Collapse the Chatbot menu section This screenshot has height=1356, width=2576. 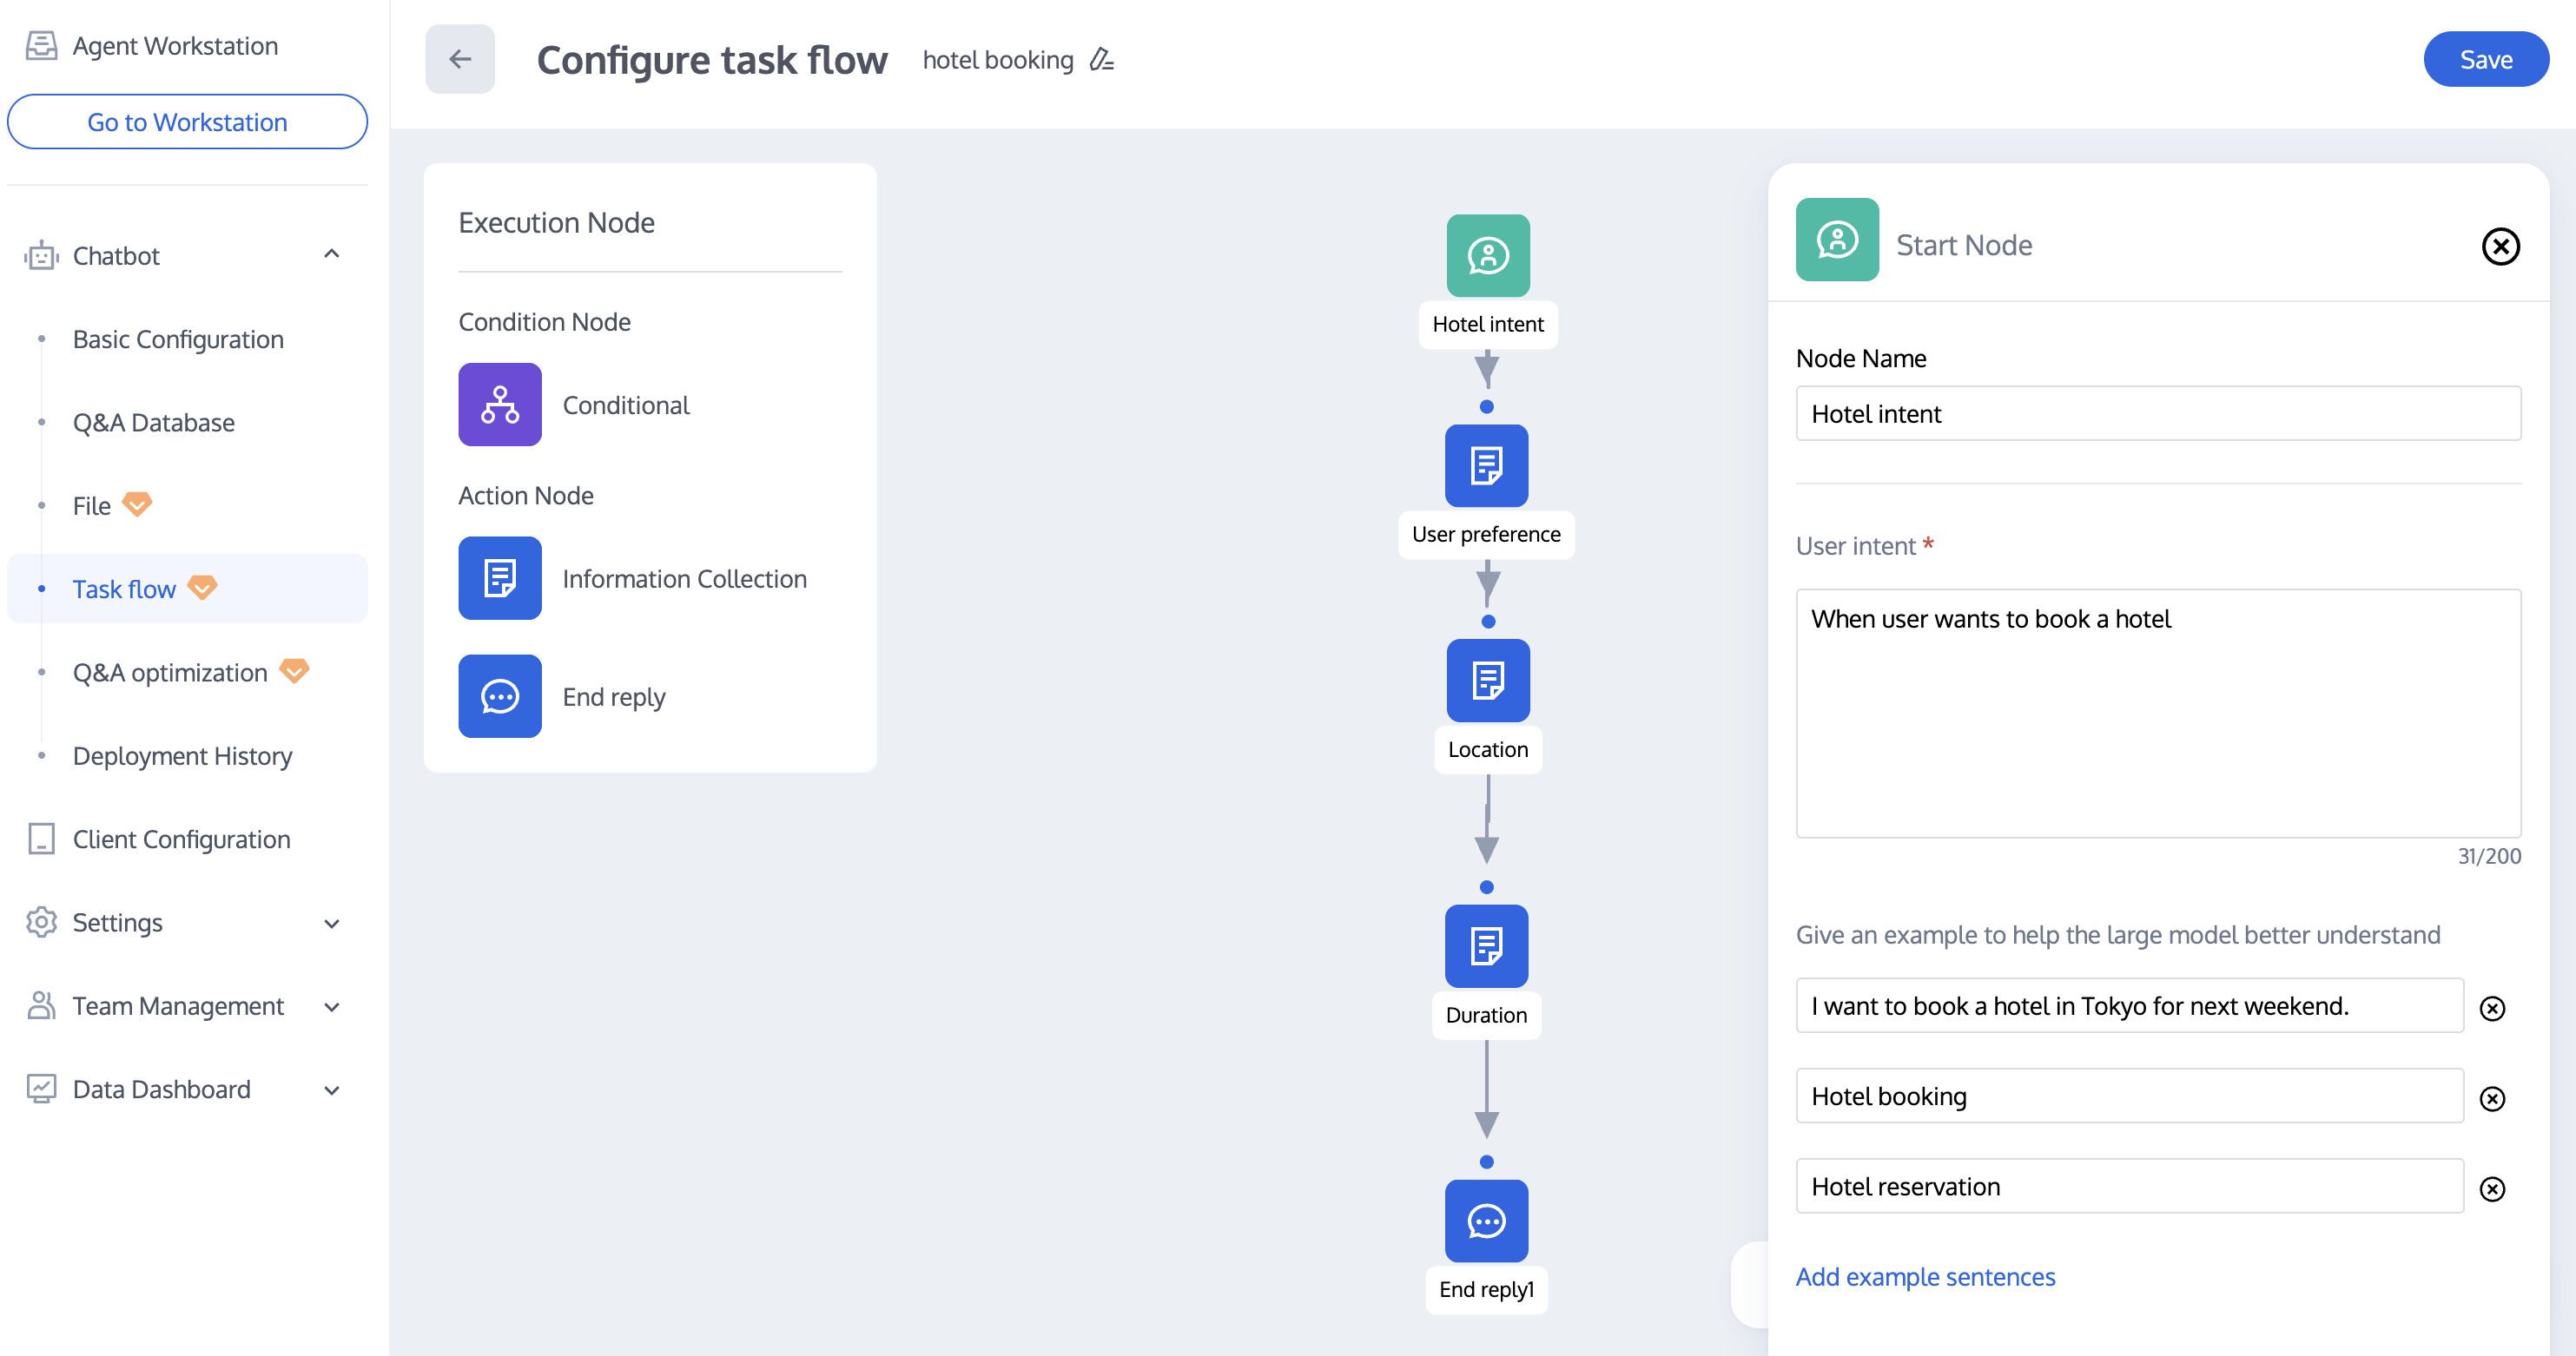tap(332, 255)
